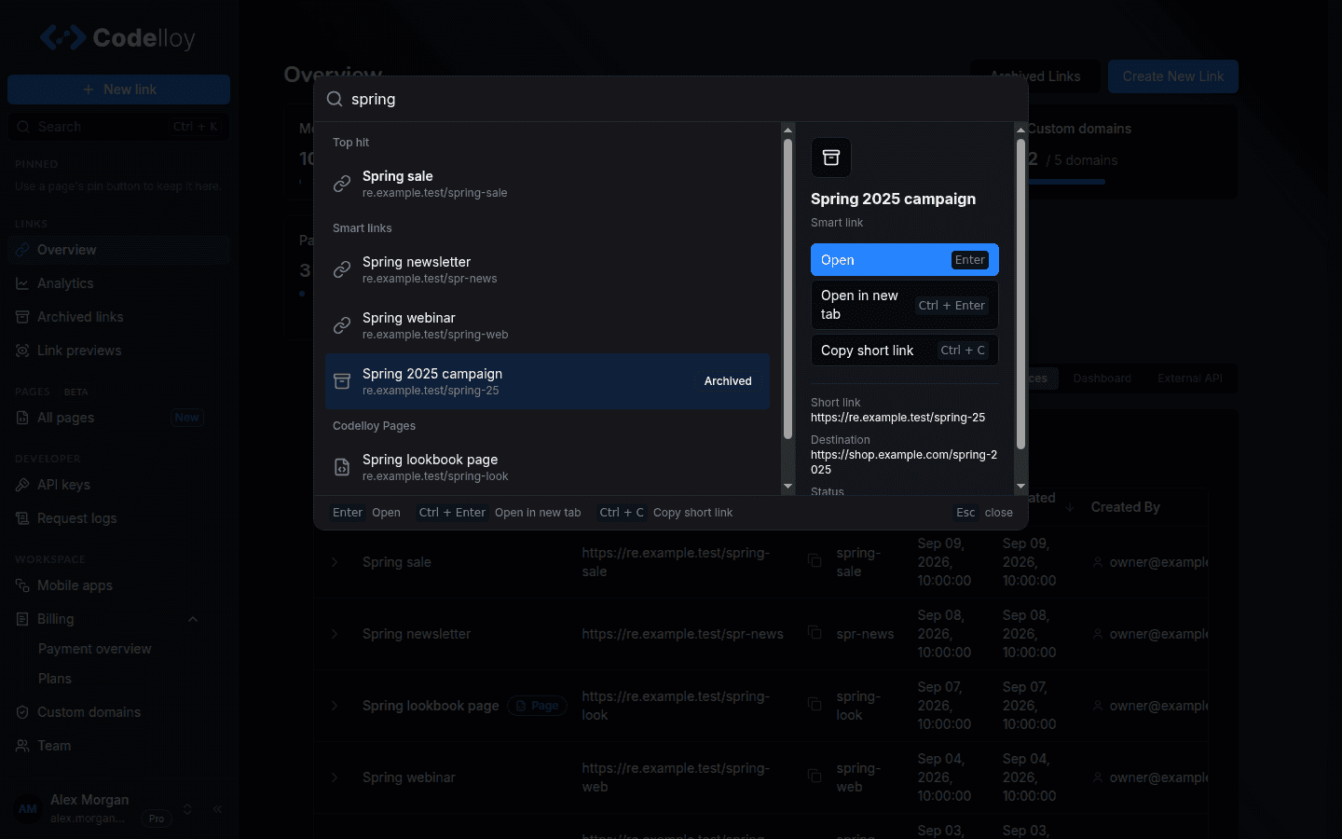Viewport: 1342px width, 839px height.
Task: Click the Mobile apps icon in sidebar
Action: coord(22,585)
